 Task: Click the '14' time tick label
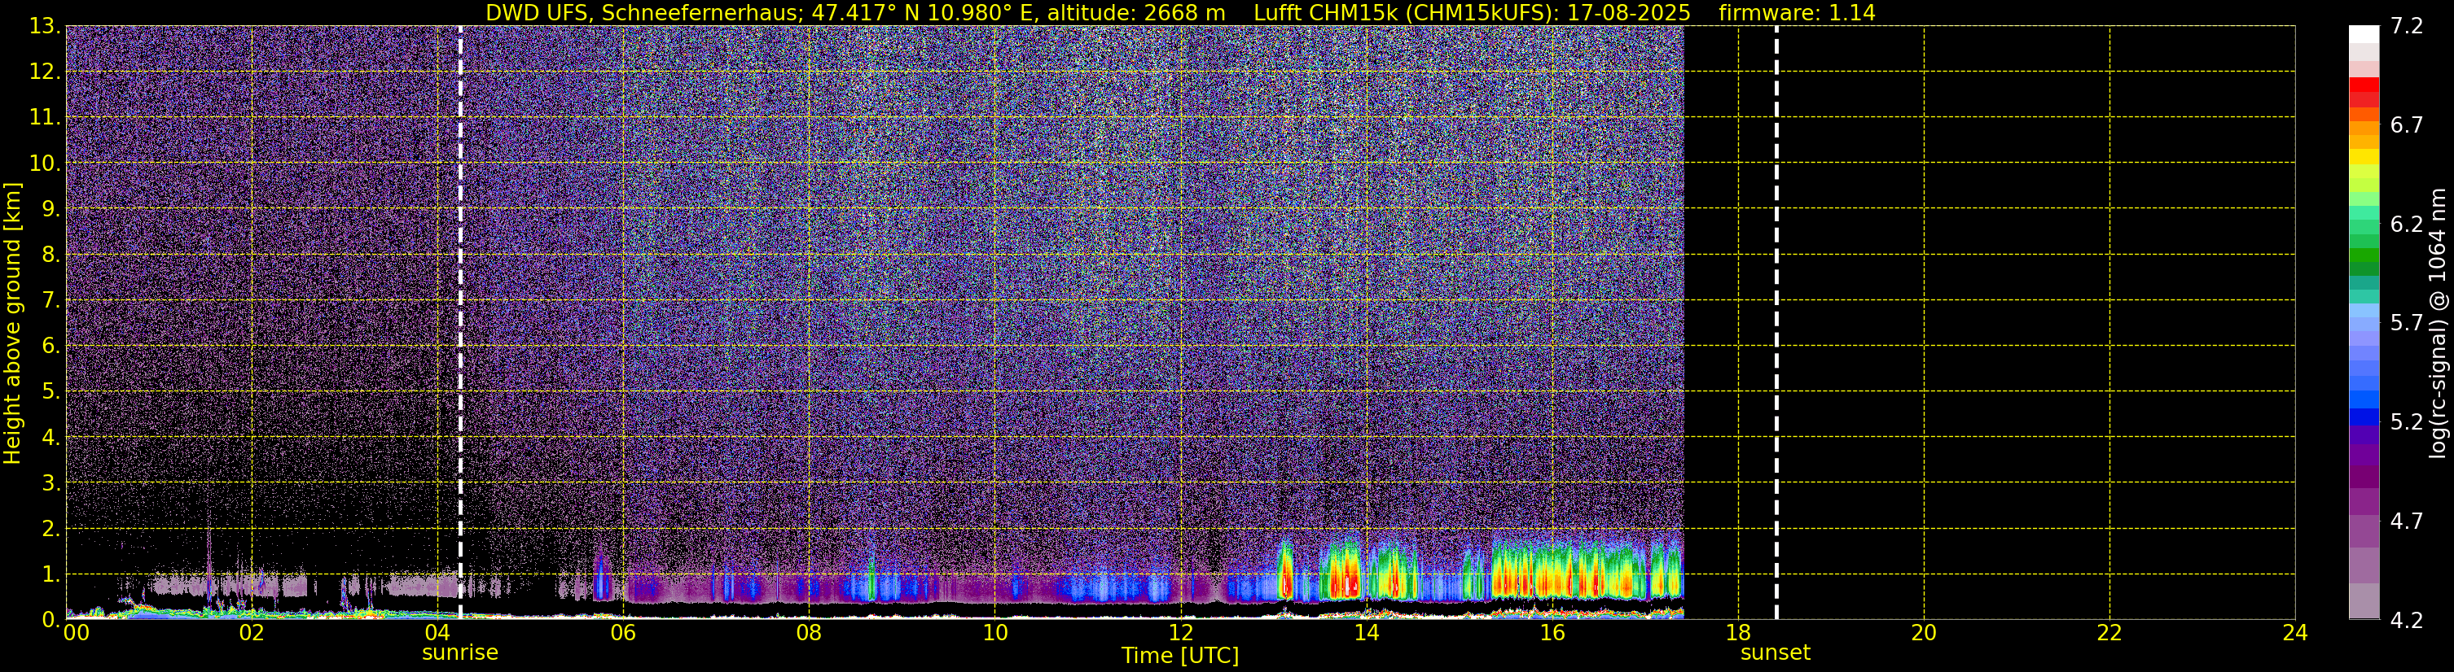point(1366,633)
